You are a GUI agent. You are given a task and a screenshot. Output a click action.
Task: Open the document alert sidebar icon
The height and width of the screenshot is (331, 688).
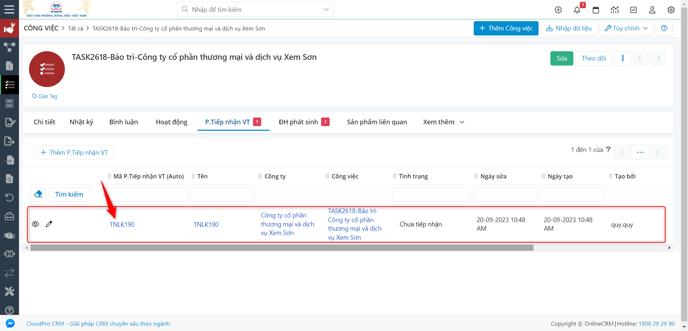point(9,66)
